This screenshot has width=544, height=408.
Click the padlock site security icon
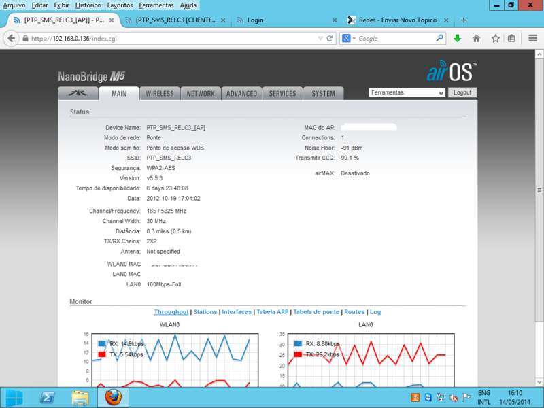click(25, 39)
